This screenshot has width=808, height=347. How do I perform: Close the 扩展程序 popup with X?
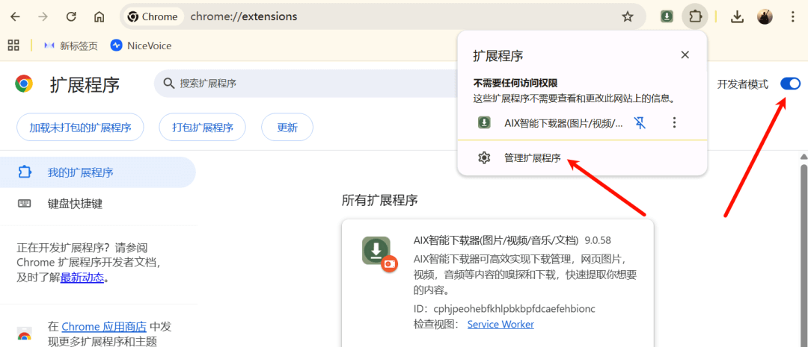[x=685, y=55]
